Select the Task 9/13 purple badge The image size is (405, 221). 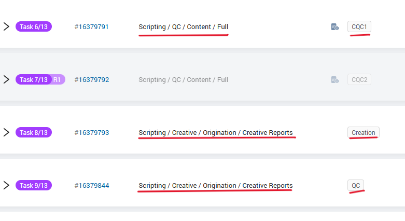[34, 185]
